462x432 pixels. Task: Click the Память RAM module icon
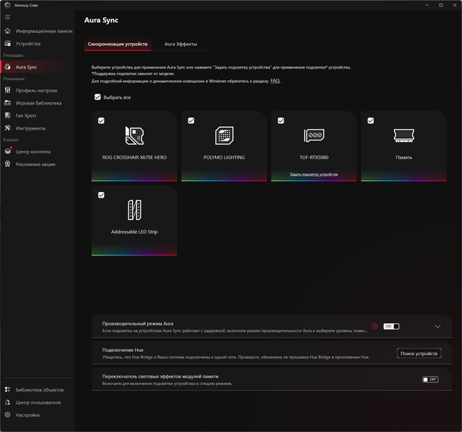[x=404, y=136]
